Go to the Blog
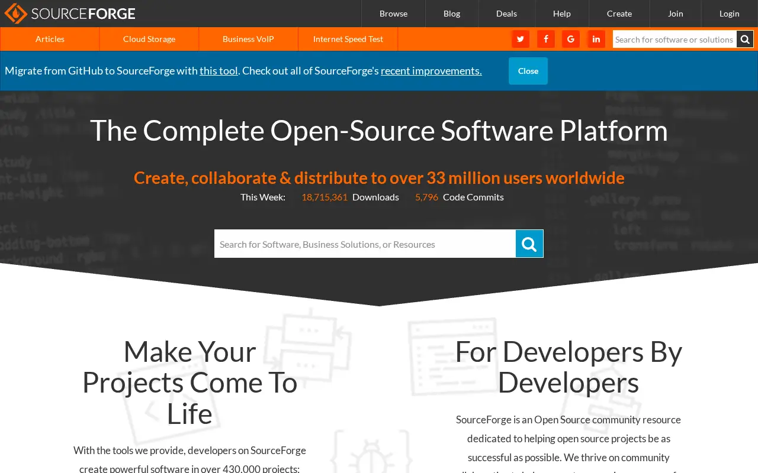The image size is (758, 473). pyautogui.click(x=452, y=14)
